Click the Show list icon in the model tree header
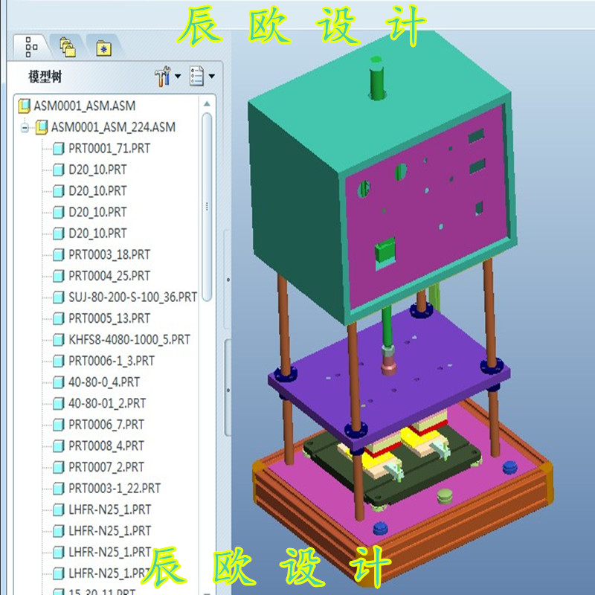The height and width of the screenshot is (595, 595). click(195, 75)
